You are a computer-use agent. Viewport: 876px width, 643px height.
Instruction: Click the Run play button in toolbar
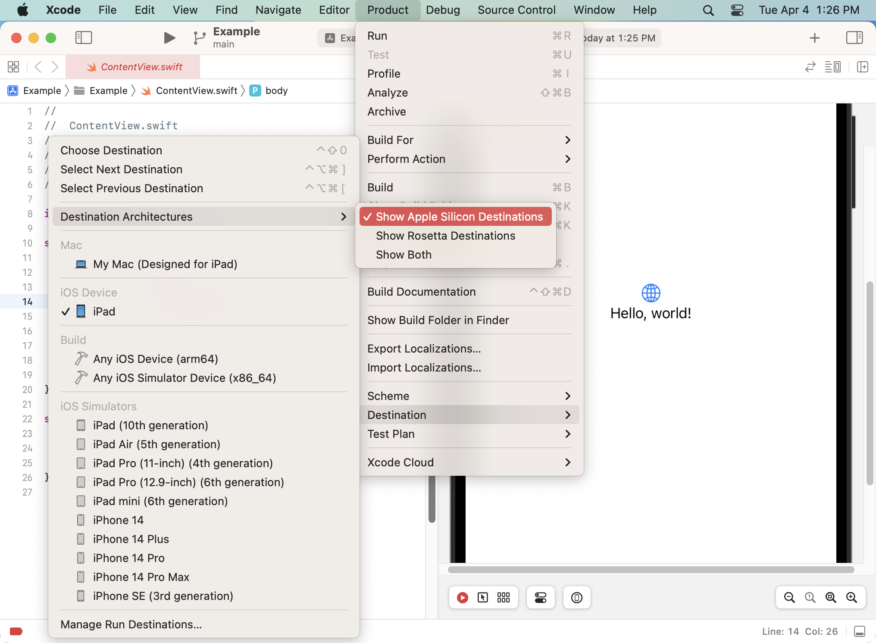tap(169, 38)
